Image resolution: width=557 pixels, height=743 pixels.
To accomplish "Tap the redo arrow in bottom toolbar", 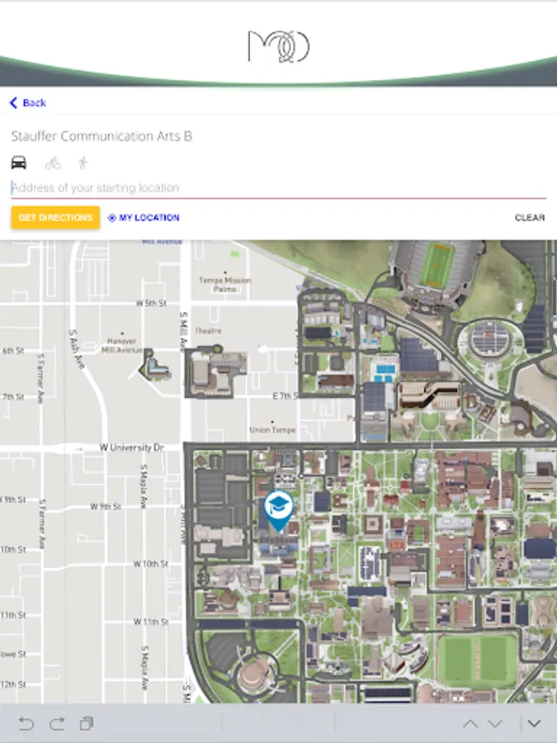I will [57, 723].
